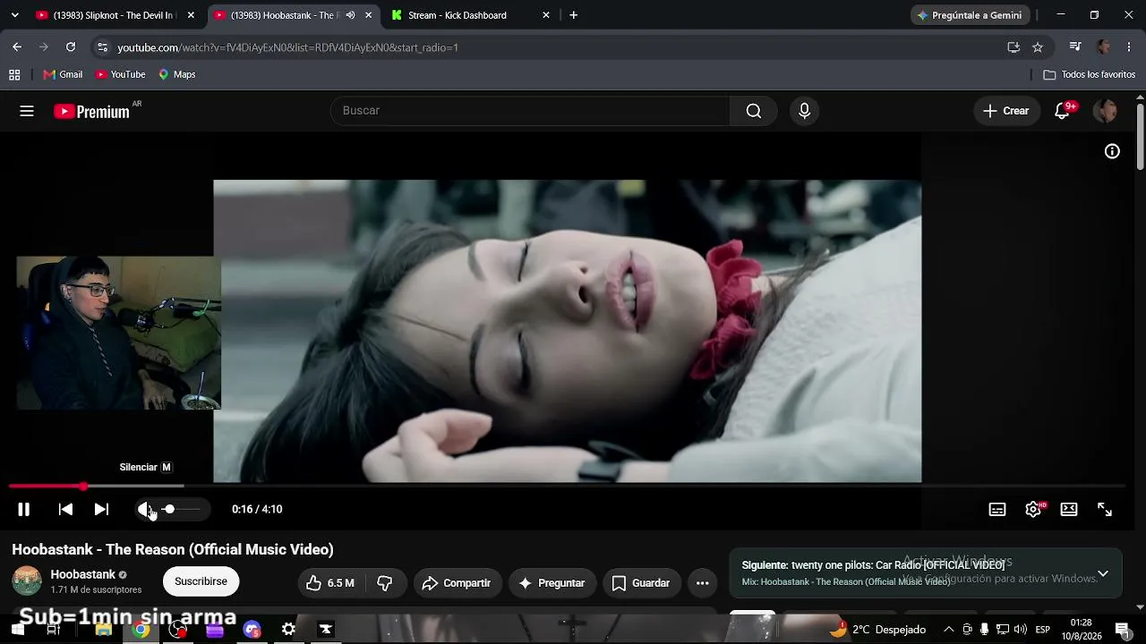View site information icon in address bar
Image resolution: width=1146 pixels, height=644 pixels.
(x=102, y=47)
